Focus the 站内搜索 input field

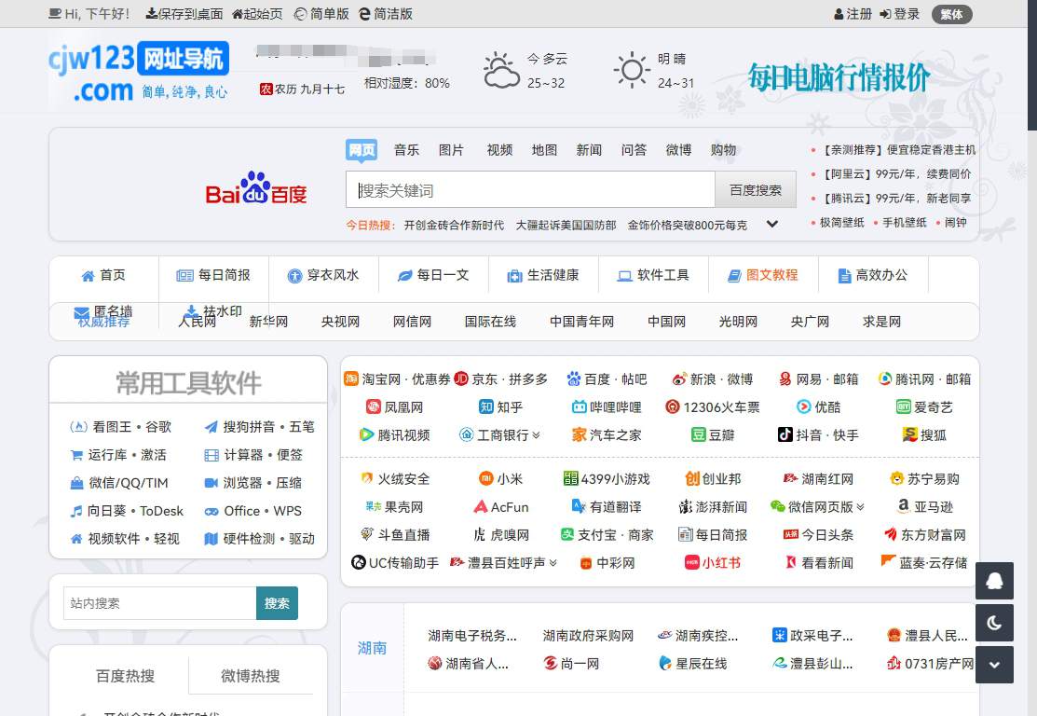coord(160,603)
